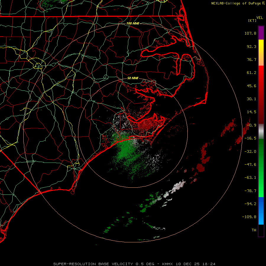
Task: Click the -32.0 velocity scale value
Action: (x=250, y=152)
